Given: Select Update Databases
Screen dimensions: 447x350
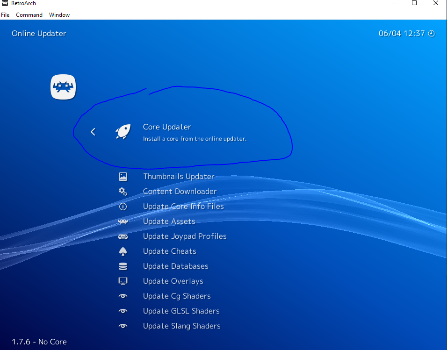Looking at the screenshot, I should [176, 266].
